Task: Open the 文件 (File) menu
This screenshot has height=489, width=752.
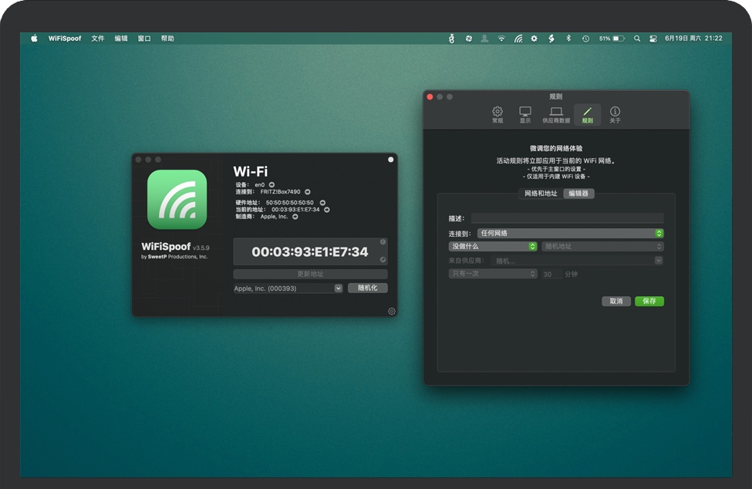Action: click(98, 39)
